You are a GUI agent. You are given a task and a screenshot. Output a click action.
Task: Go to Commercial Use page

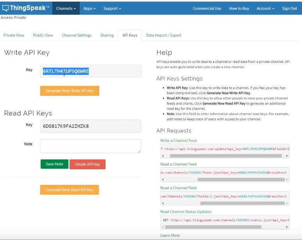(207, 8)
